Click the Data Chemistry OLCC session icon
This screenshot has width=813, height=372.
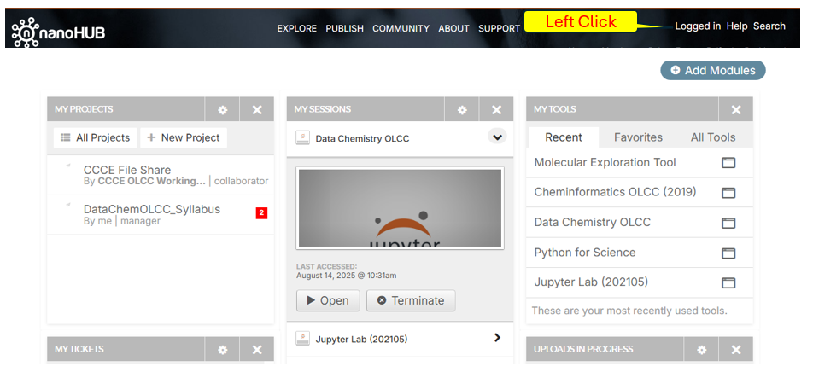pos(303,138)
